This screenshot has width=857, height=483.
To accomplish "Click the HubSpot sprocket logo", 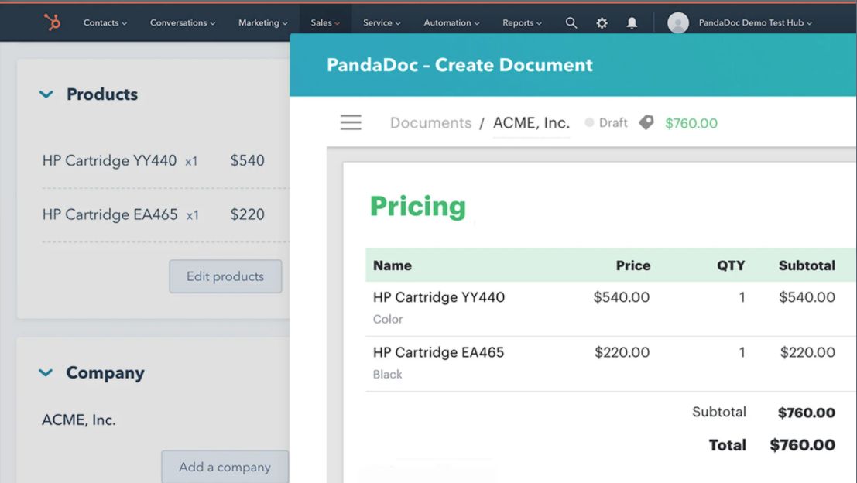I will (x=53, y=22).
